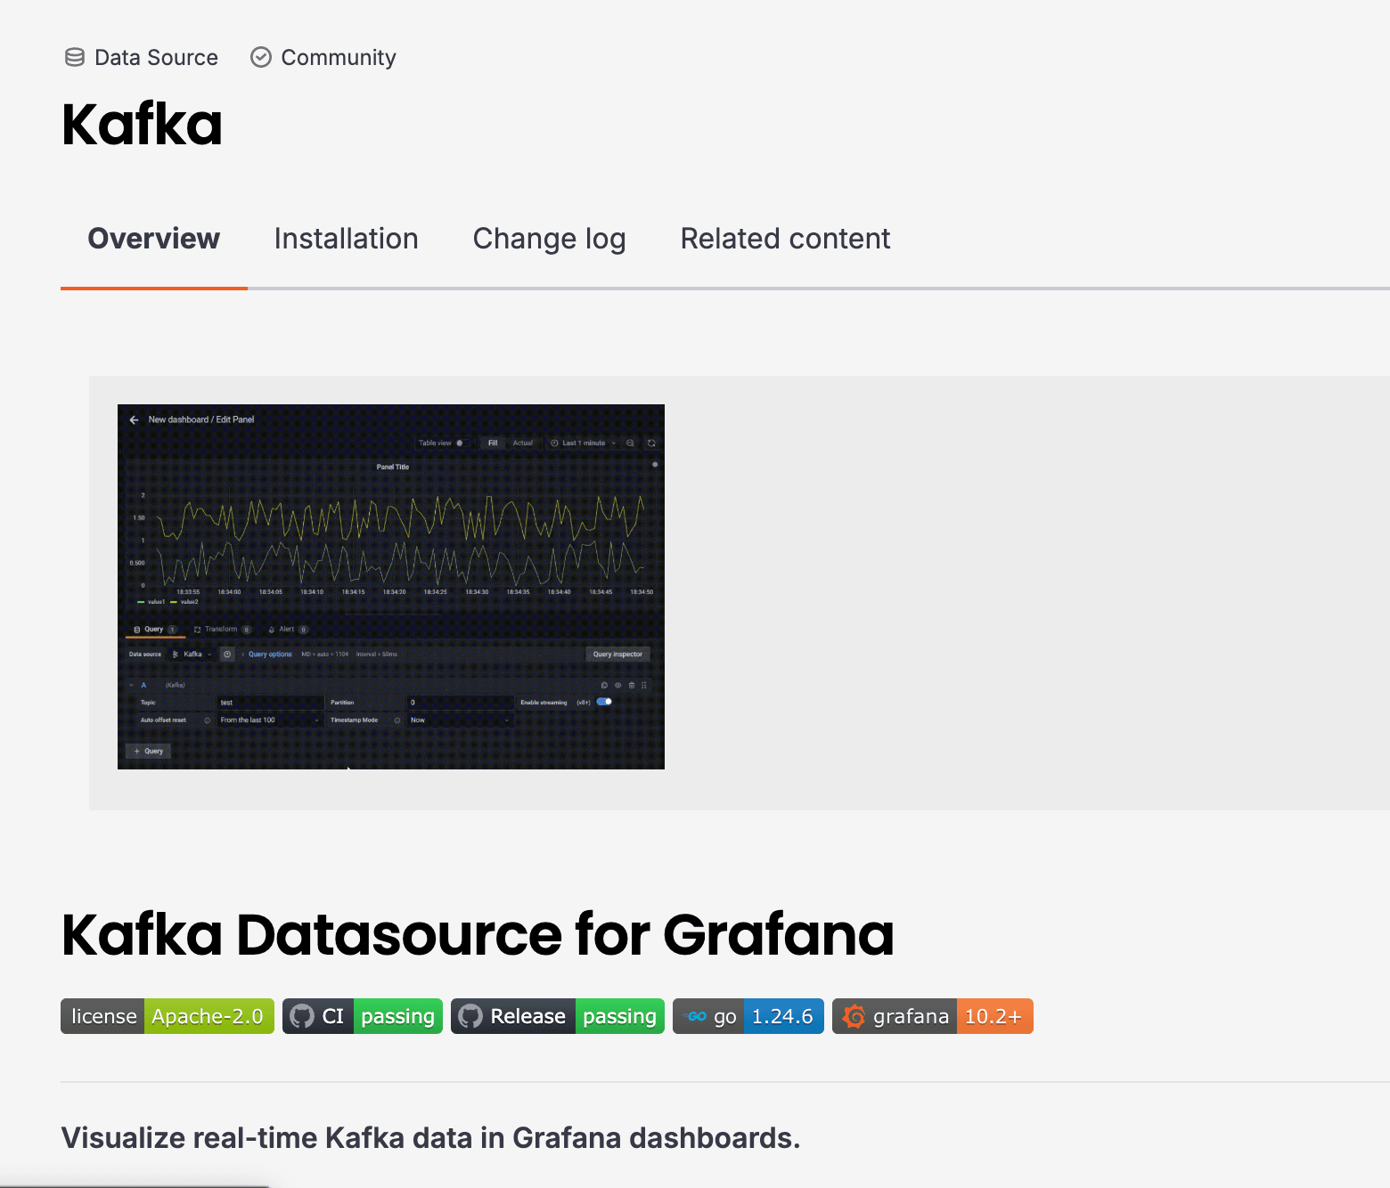This screenshot has height=1188, width=1390.
Task: Click the zoom out magnifier on the panel
Action: coord(630,443)
